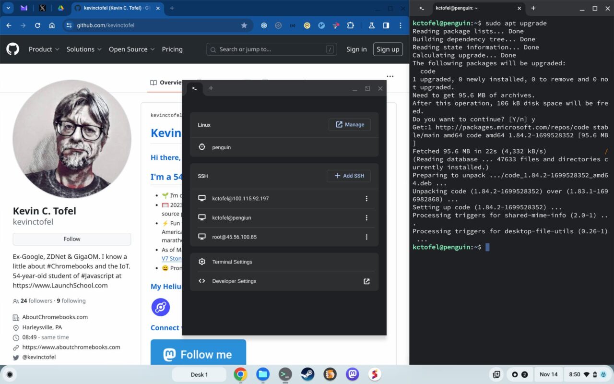The height and width of the screenshot is (384, 614).
Task: Follow kevinctofel on GitHub
Action: click(x=72, y=239)
